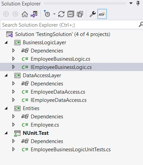Select the IEmployeeDataAccess.cs file
Viewport: 143px width, 165px height.
[59, 100]
